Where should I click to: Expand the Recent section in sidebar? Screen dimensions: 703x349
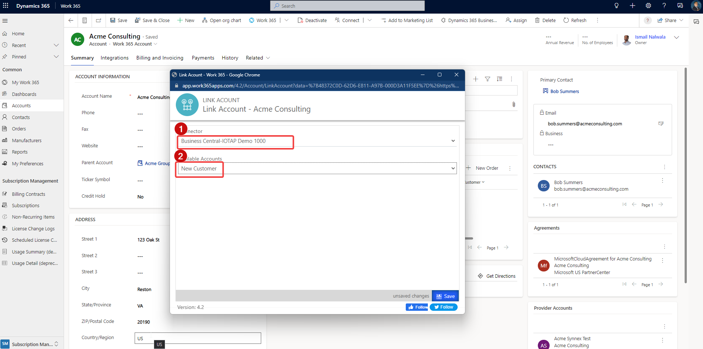(56, 45)
